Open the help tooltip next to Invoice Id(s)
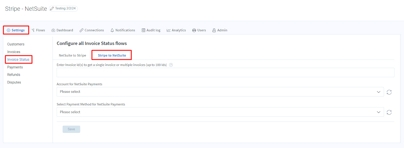The width and height of the screenshot is (404, 148). 171,65
